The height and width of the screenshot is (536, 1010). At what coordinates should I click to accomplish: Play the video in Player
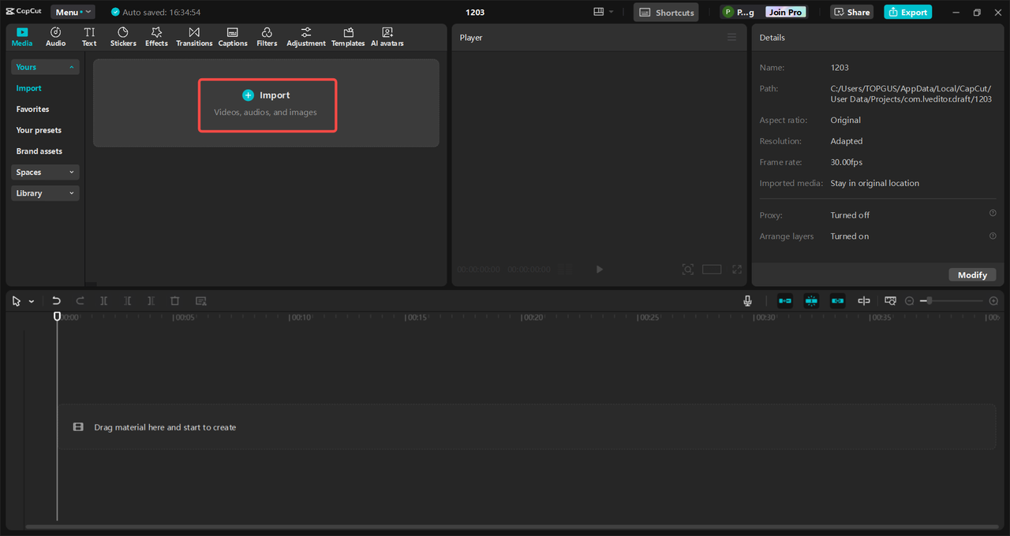[599, 270]
